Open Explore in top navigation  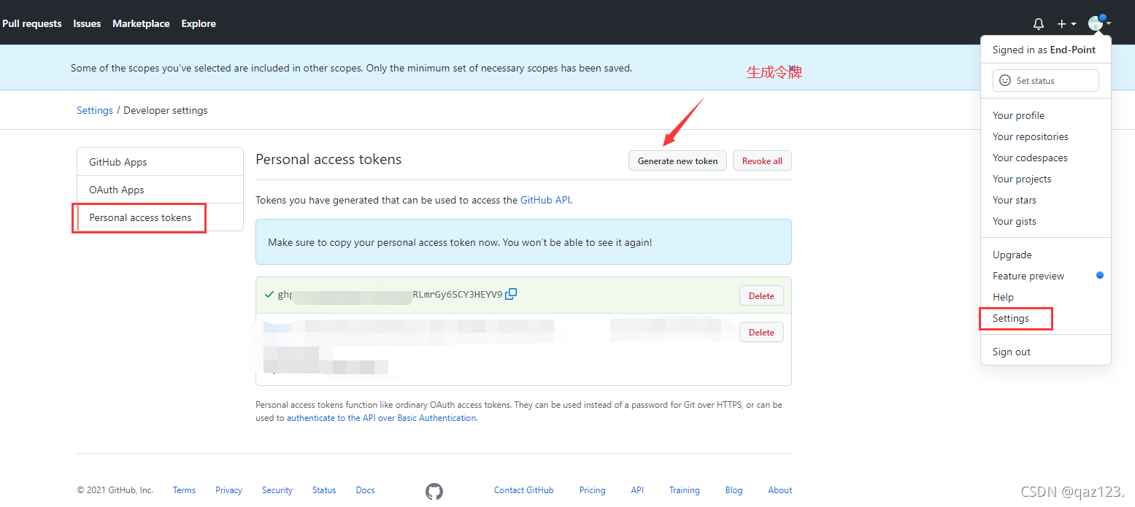(199, 23)
